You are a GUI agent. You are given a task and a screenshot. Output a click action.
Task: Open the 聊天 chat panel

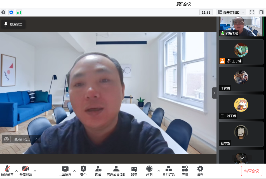tap(134, 171)
